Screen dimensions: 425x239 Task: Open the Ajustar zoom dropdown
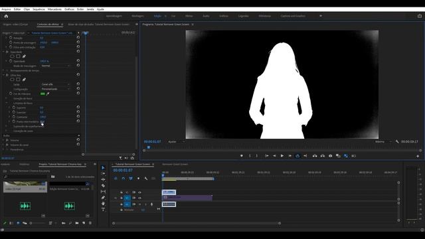click(176, 141)
